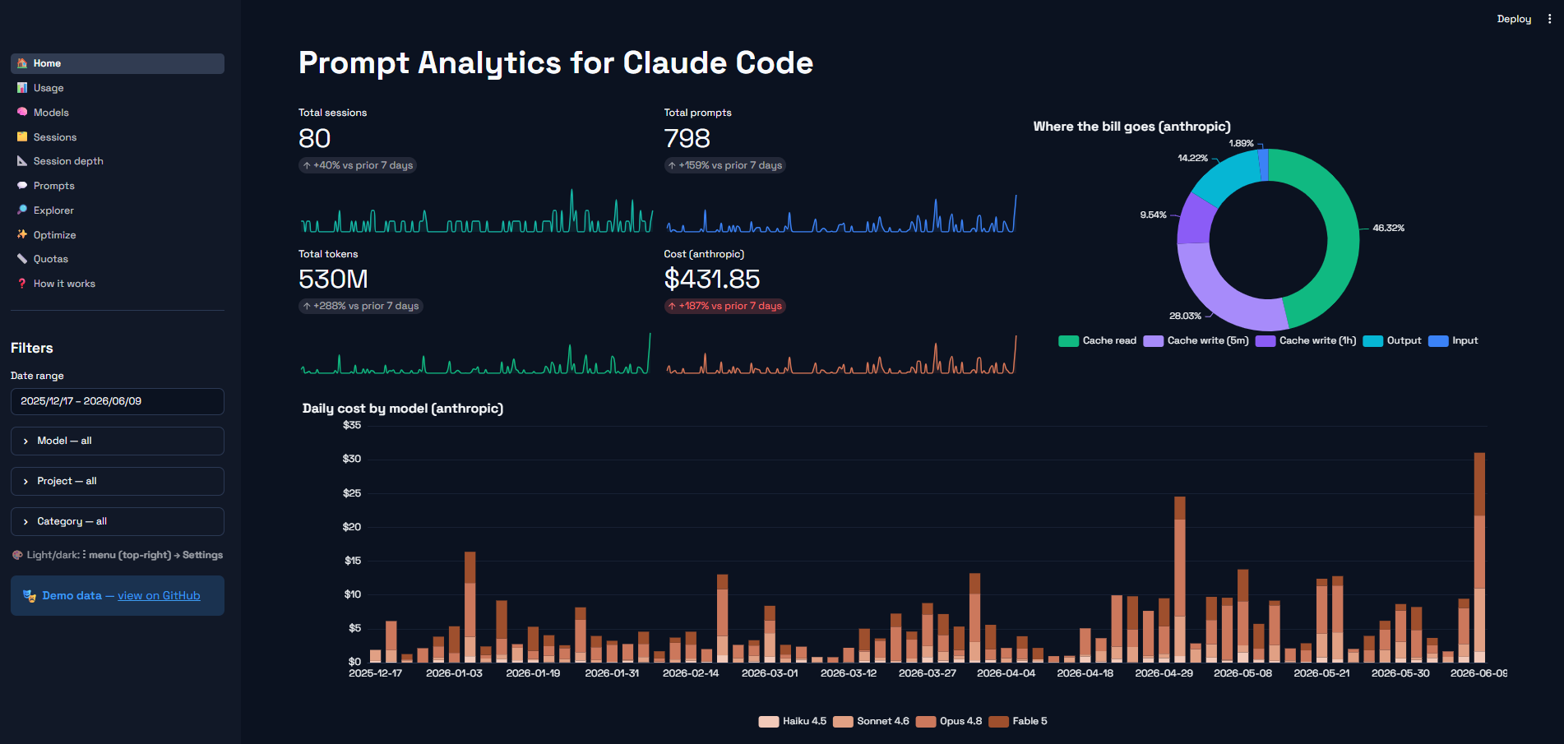Expand the Category — all filter
Image resolution: width=1564 pixels, height=744 pixels.
[x=118, y=522]
